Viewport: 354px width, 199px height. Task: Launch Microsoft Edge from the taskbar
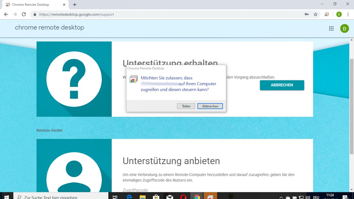[129, 197]
